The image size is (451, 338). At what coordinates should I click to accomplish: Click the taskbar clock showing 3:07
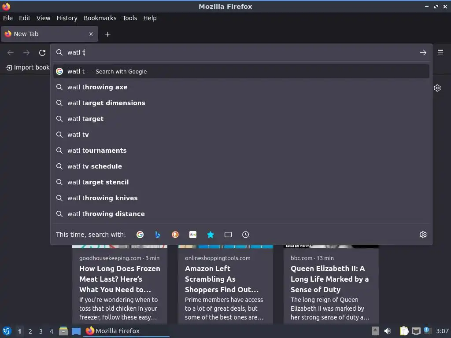442,331
